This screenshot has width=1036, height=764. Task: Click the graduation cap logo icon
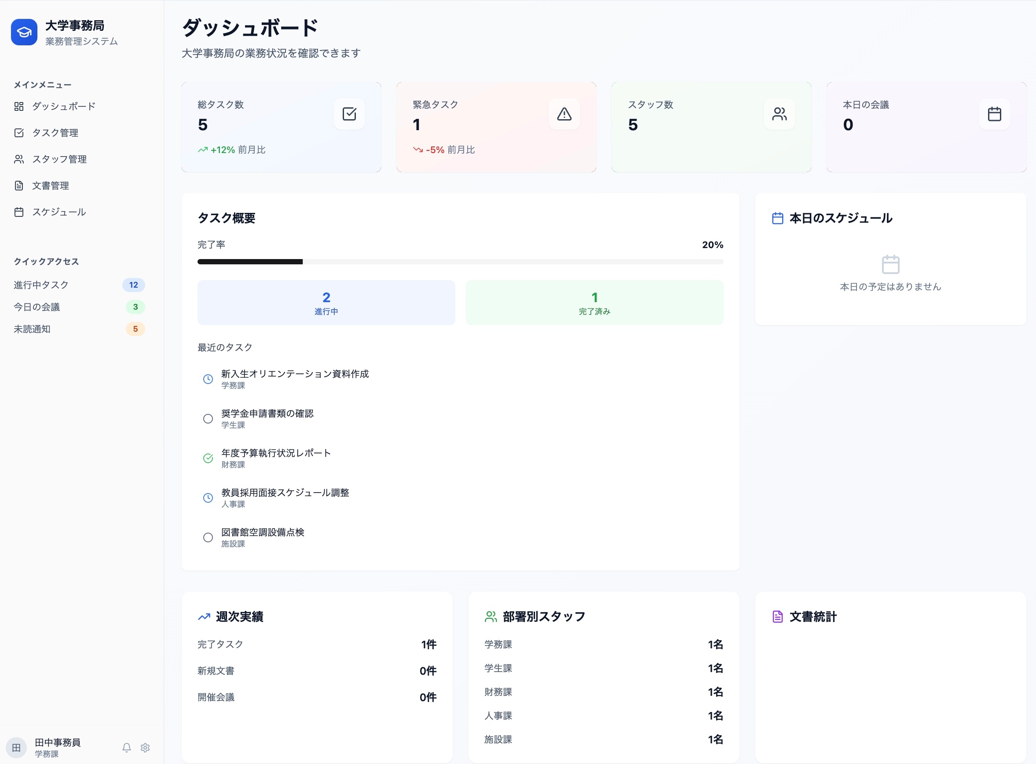point(24,33)
